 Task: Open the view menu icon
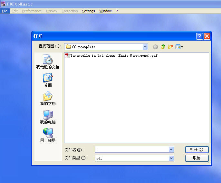tap(179, 47)
